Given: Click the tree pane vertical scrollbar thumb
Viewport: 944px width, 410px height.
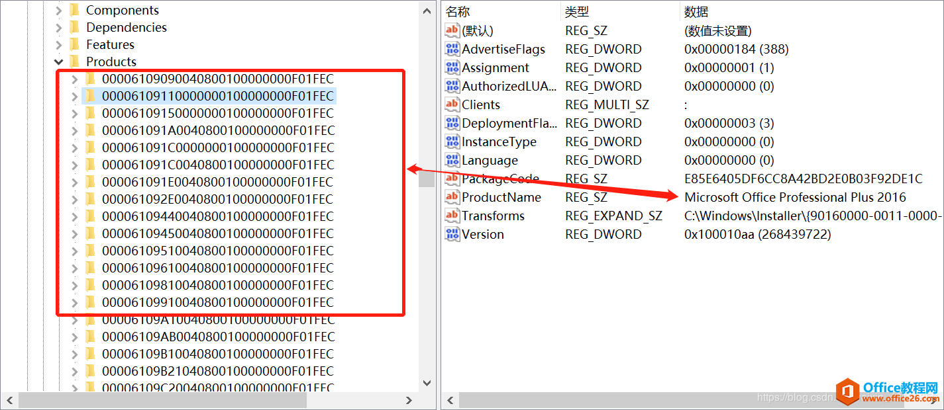Looking at the screenshot, I should coord(427,179).
